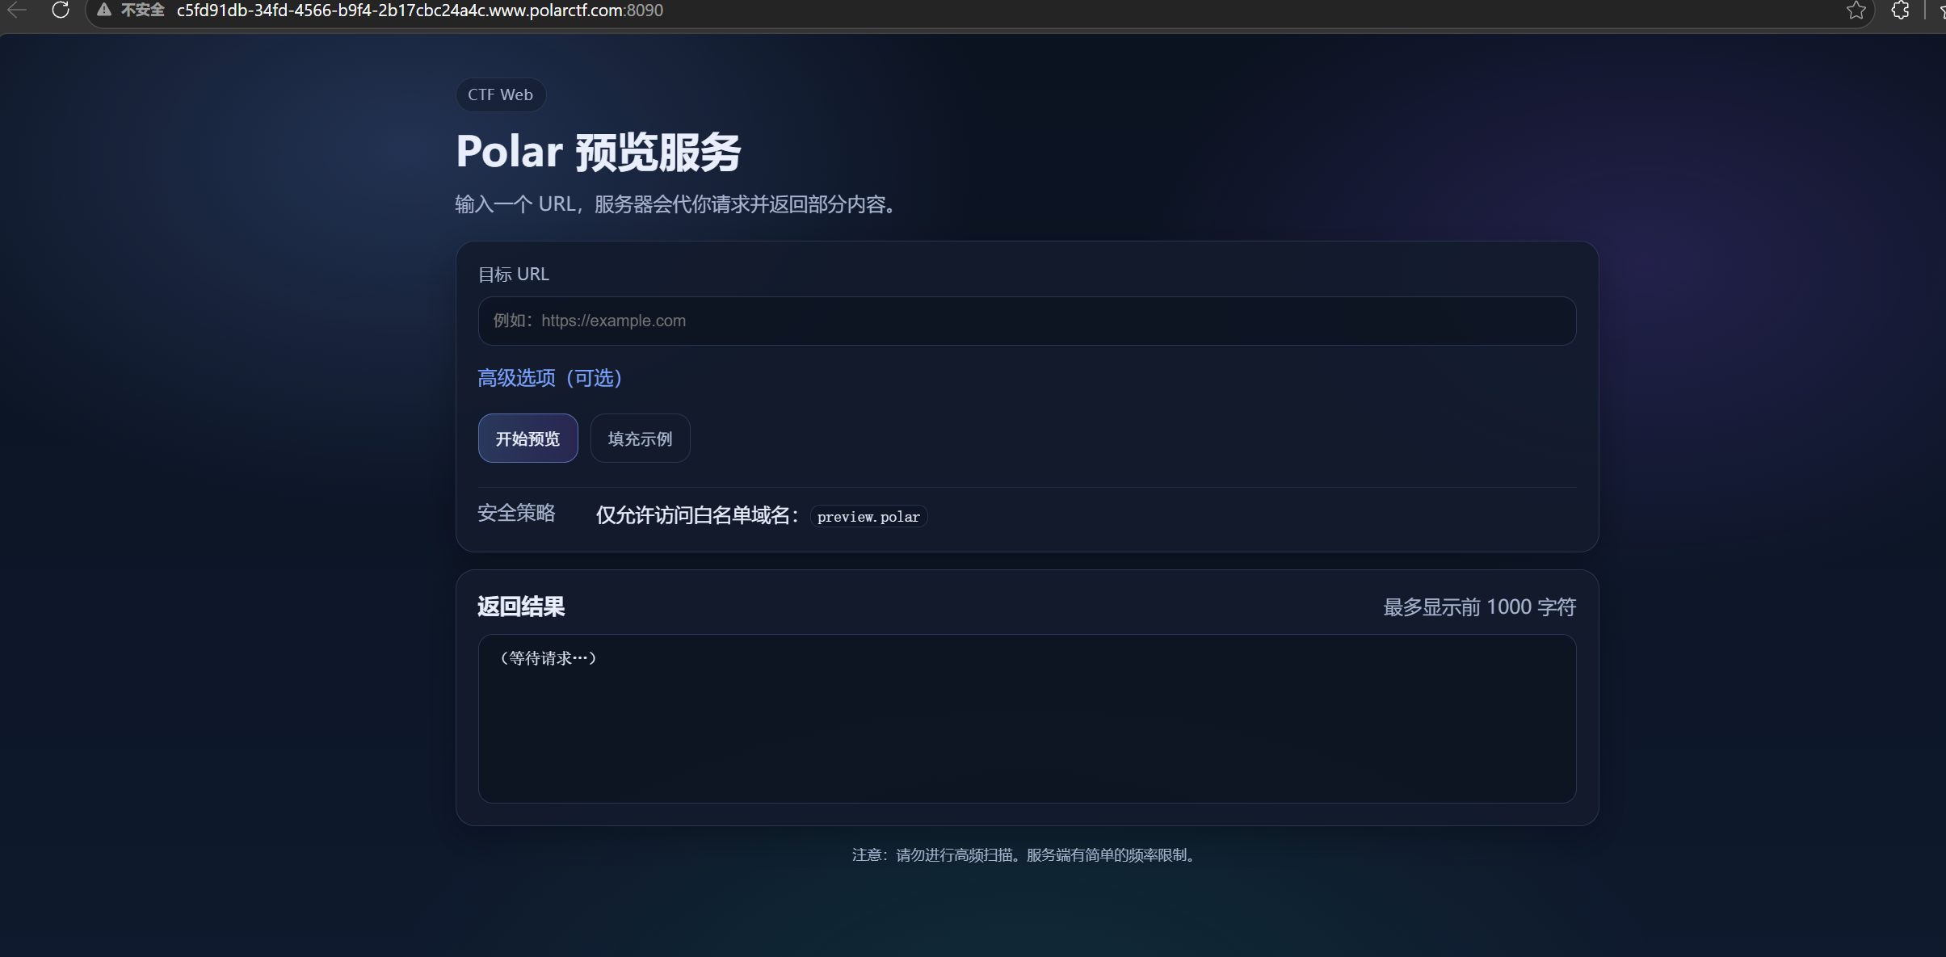Click inside the 等待请求 result box

(1027, 719)
